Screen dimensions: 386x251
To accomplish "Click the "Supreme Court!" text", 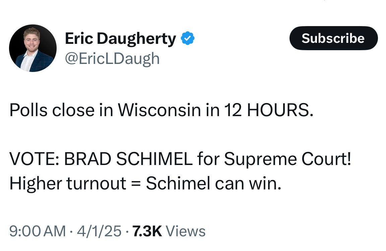I will click(x=287, y=159).
